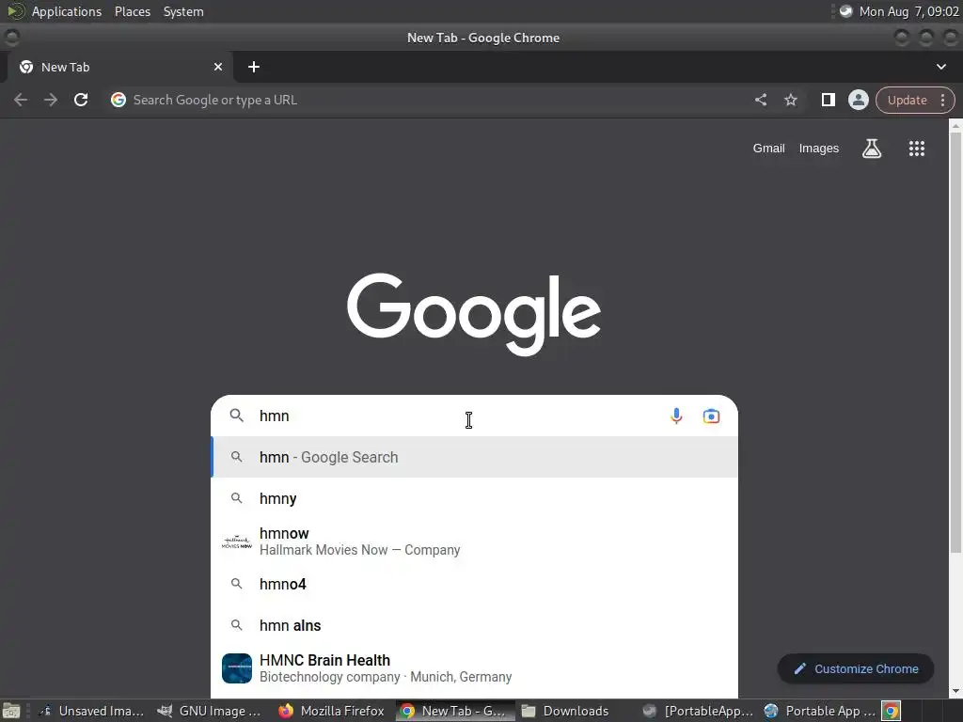Click the tray icon beside the clock

pos(845,11)
